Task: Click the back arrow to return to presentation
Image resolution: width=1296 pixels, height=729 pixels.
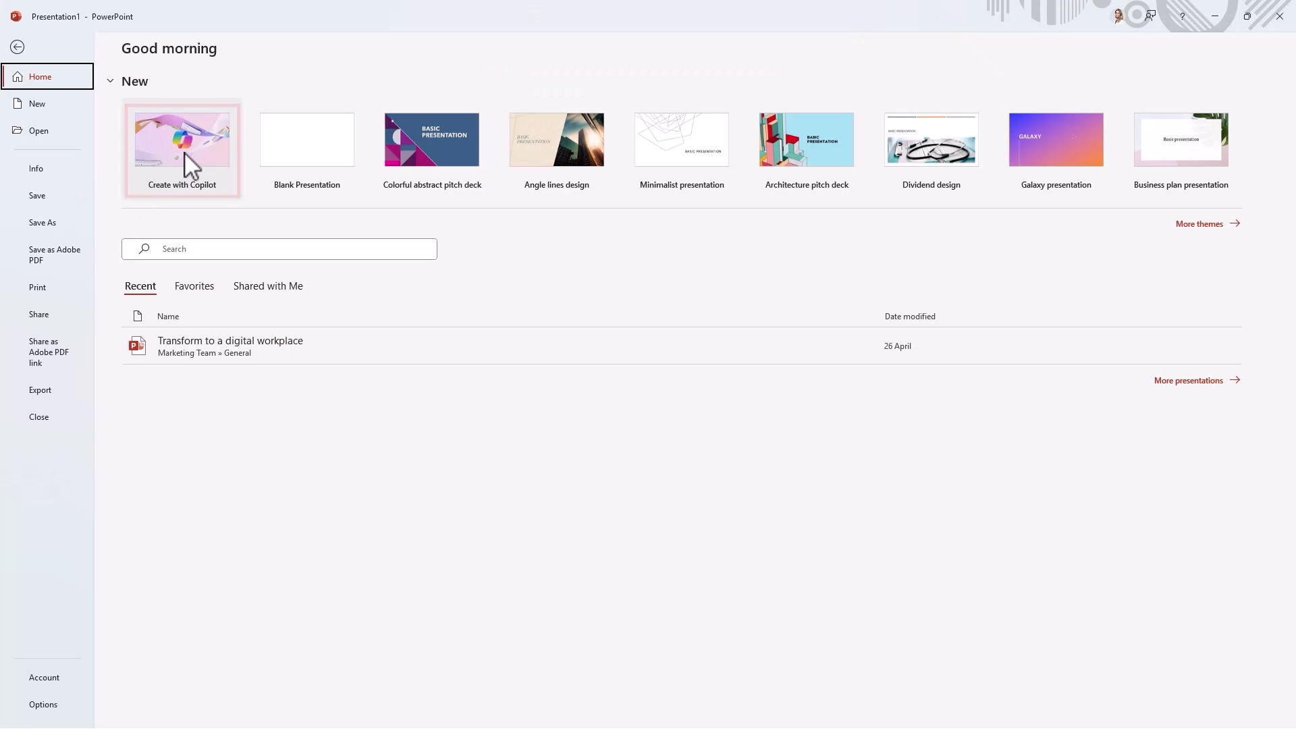Action: point(18,47)
